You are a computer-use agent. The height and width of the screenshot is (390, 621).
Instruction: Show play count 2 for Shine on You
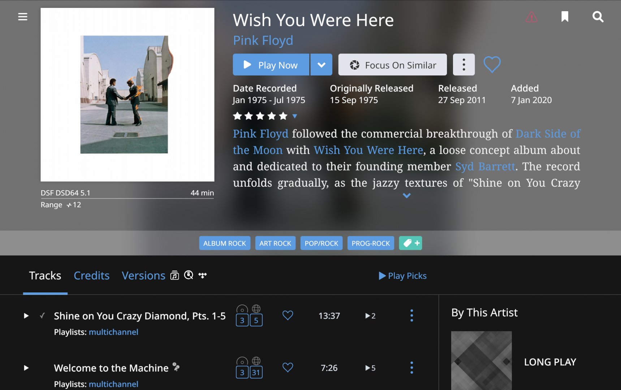[x=370, y=316]
